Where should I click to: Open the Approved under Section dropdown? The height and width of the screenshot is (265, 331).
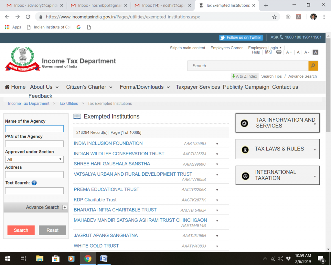[x=34, y=159]
